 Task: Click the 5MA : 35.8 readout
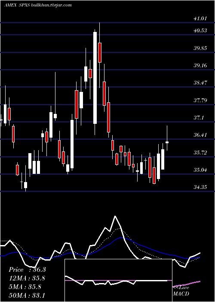point(25,287)
